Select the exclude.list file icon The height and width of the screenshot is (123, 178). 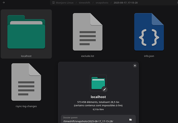[87, 32]
